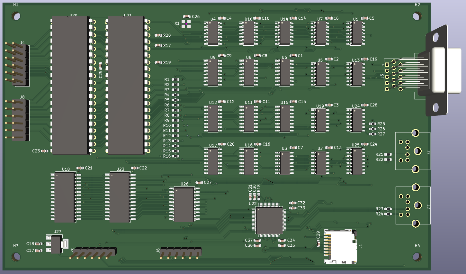Click the U22 square QFP chip
Image resolution: width=466 pixels, height=274 pixels.
coord(269,220)
